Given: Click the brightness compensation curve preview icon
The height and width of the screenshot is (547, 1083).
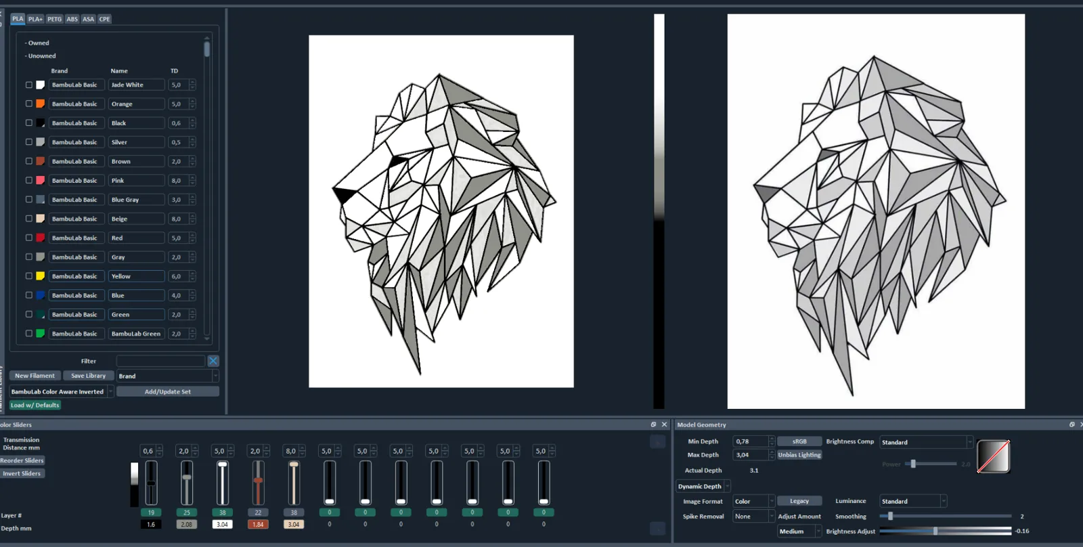Looking at the screenshot, I should pyautogui.click(x=993, y=456).
